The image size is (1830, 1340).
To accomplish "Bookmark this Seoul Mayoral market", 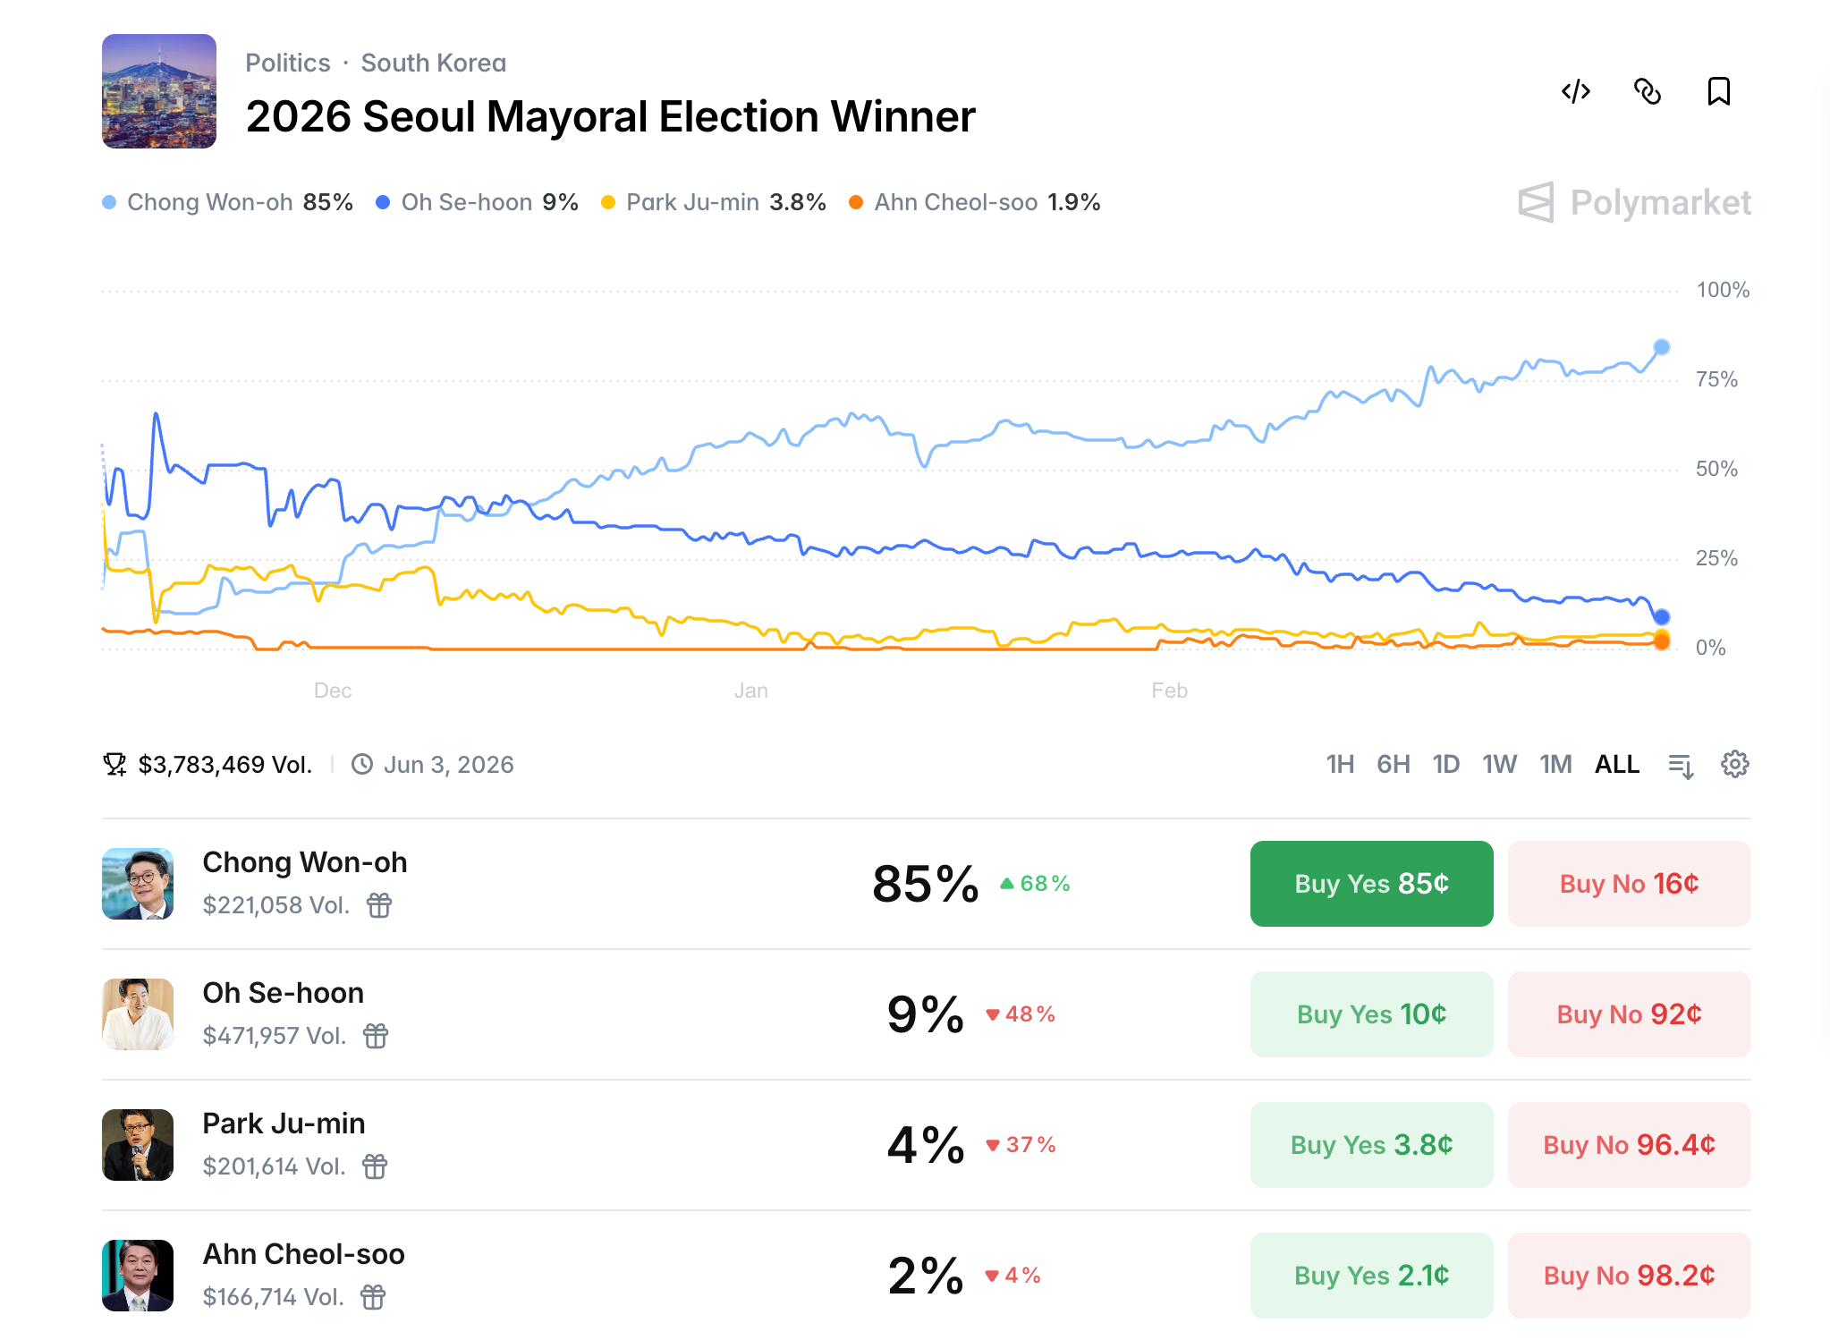I will click(1718, 91).
